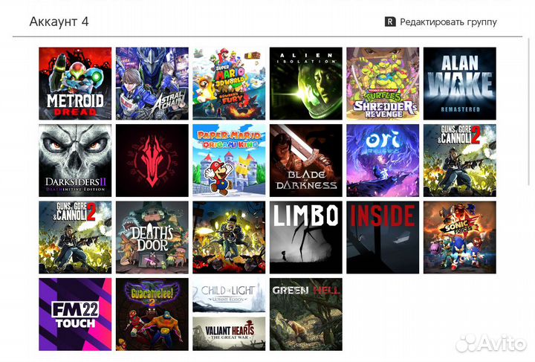Open the Metroid Dread game tile

pos(75,83)
